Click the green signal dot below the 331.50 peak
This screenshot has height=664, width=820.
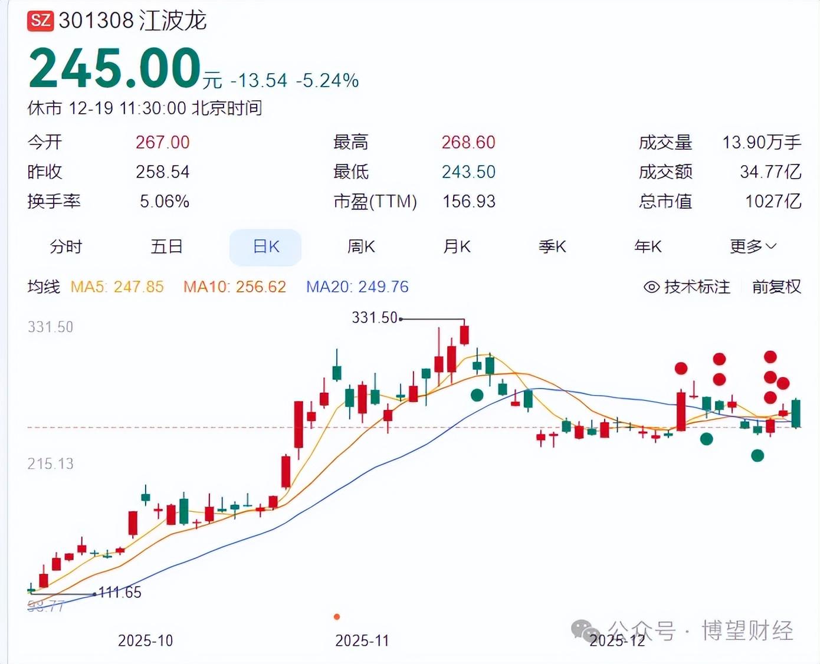pos(477,395)
